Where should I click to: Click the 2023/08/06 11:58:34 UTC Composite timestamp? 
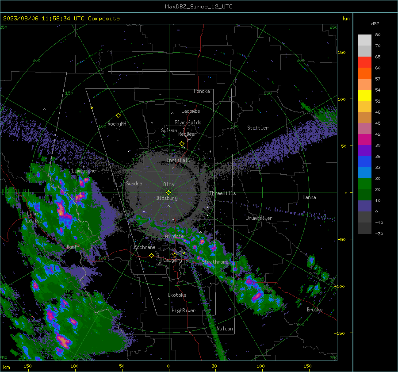[x=61, y=19]
